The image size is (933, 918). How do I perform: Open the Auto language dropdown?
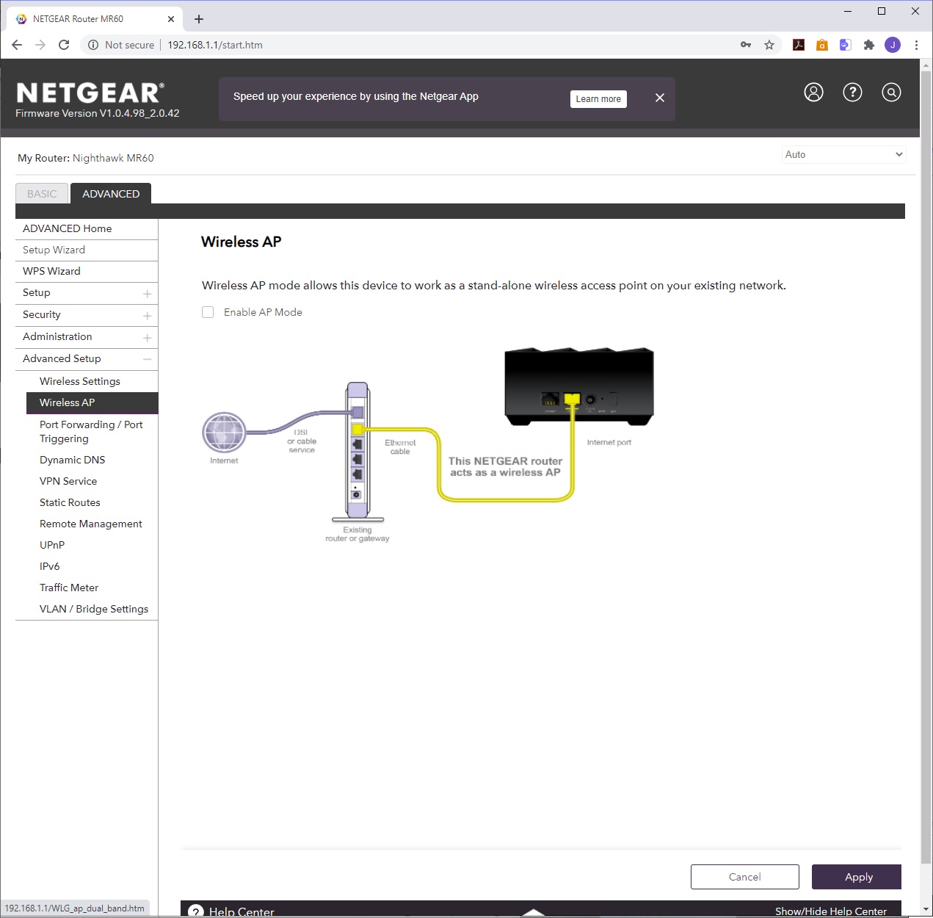(843, 154)
